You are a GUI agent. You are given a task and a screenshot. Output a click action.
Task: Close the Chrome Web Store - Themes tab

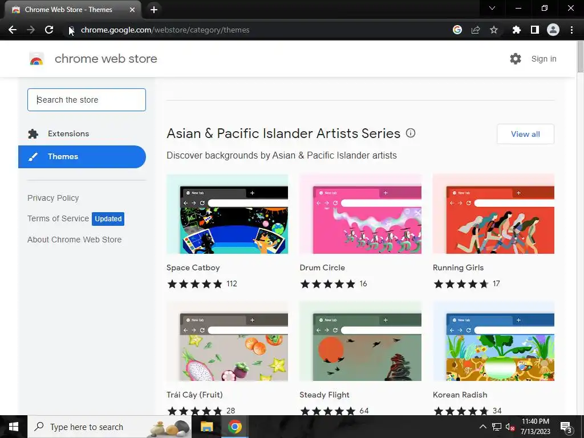132,10
